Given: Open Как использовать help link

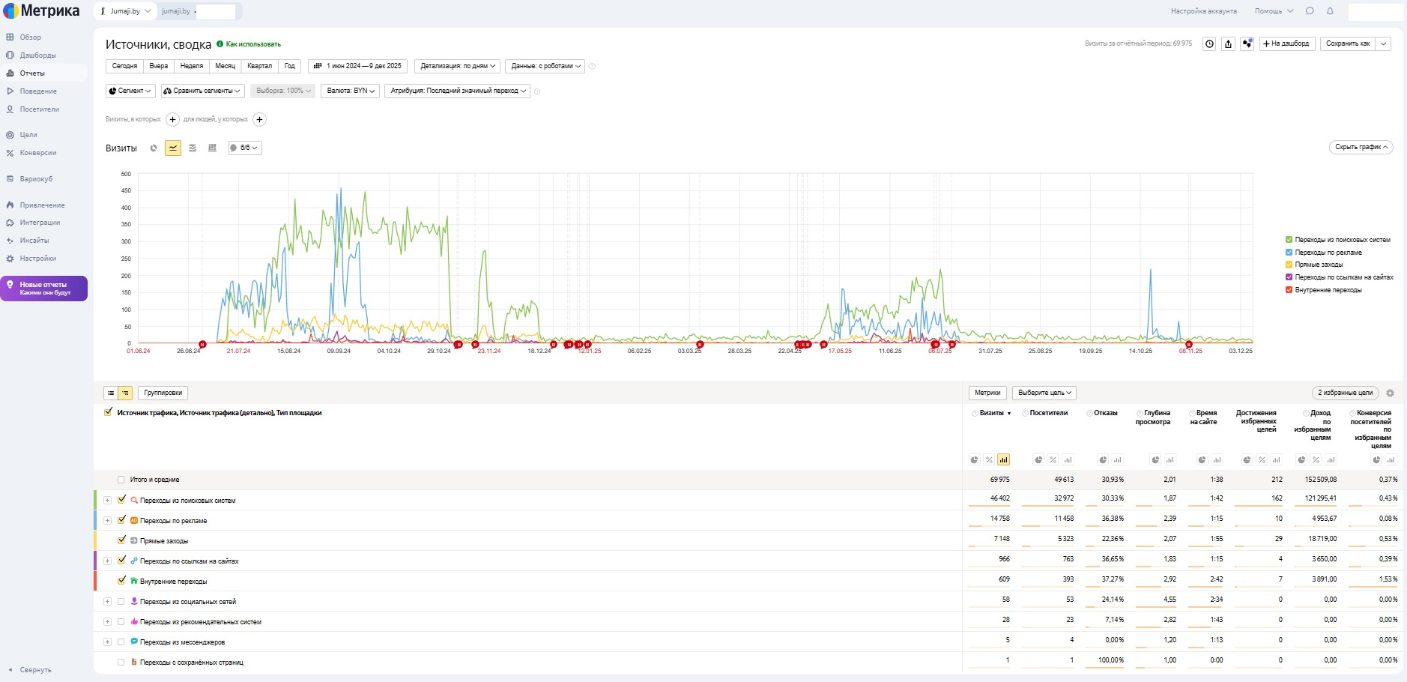Looking at the screenshot, I should pos(253,44).
